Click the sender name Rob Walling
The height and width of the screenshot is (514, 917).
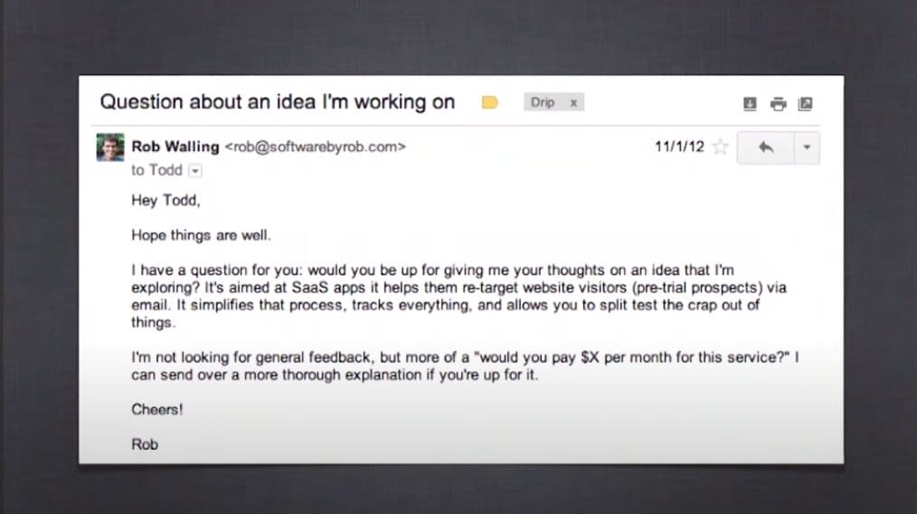click(x=175, y=147)
